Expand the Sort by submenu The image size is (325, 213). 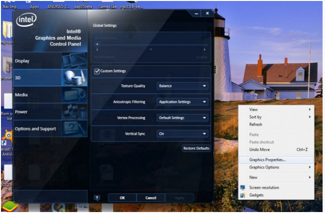click(276, 117)
